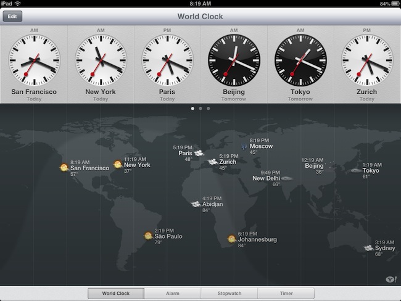Tap the São Paulo city label
Screen dimensions: 401x301
click(x=168, y=236)
